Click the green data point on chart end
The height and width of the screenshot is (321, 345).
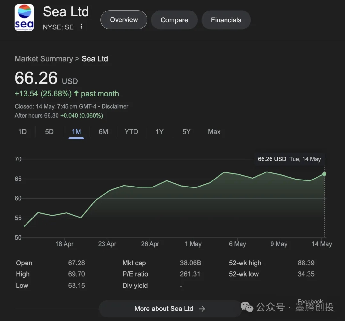click(324, 174)
